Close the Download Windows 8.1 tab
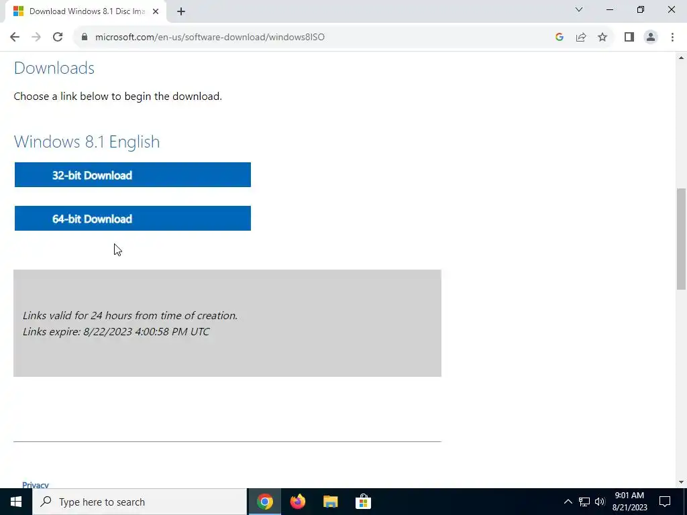Image resolution: width=687 pixels, height=515 pixels. click(156, 11)
